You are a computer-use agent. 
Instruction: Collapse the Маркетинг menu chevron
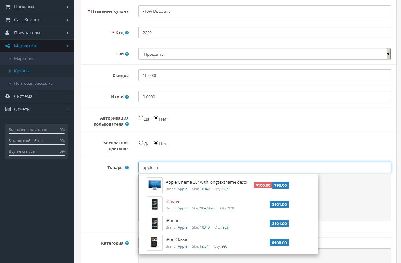pyautogui.click(x=67, y=46)
